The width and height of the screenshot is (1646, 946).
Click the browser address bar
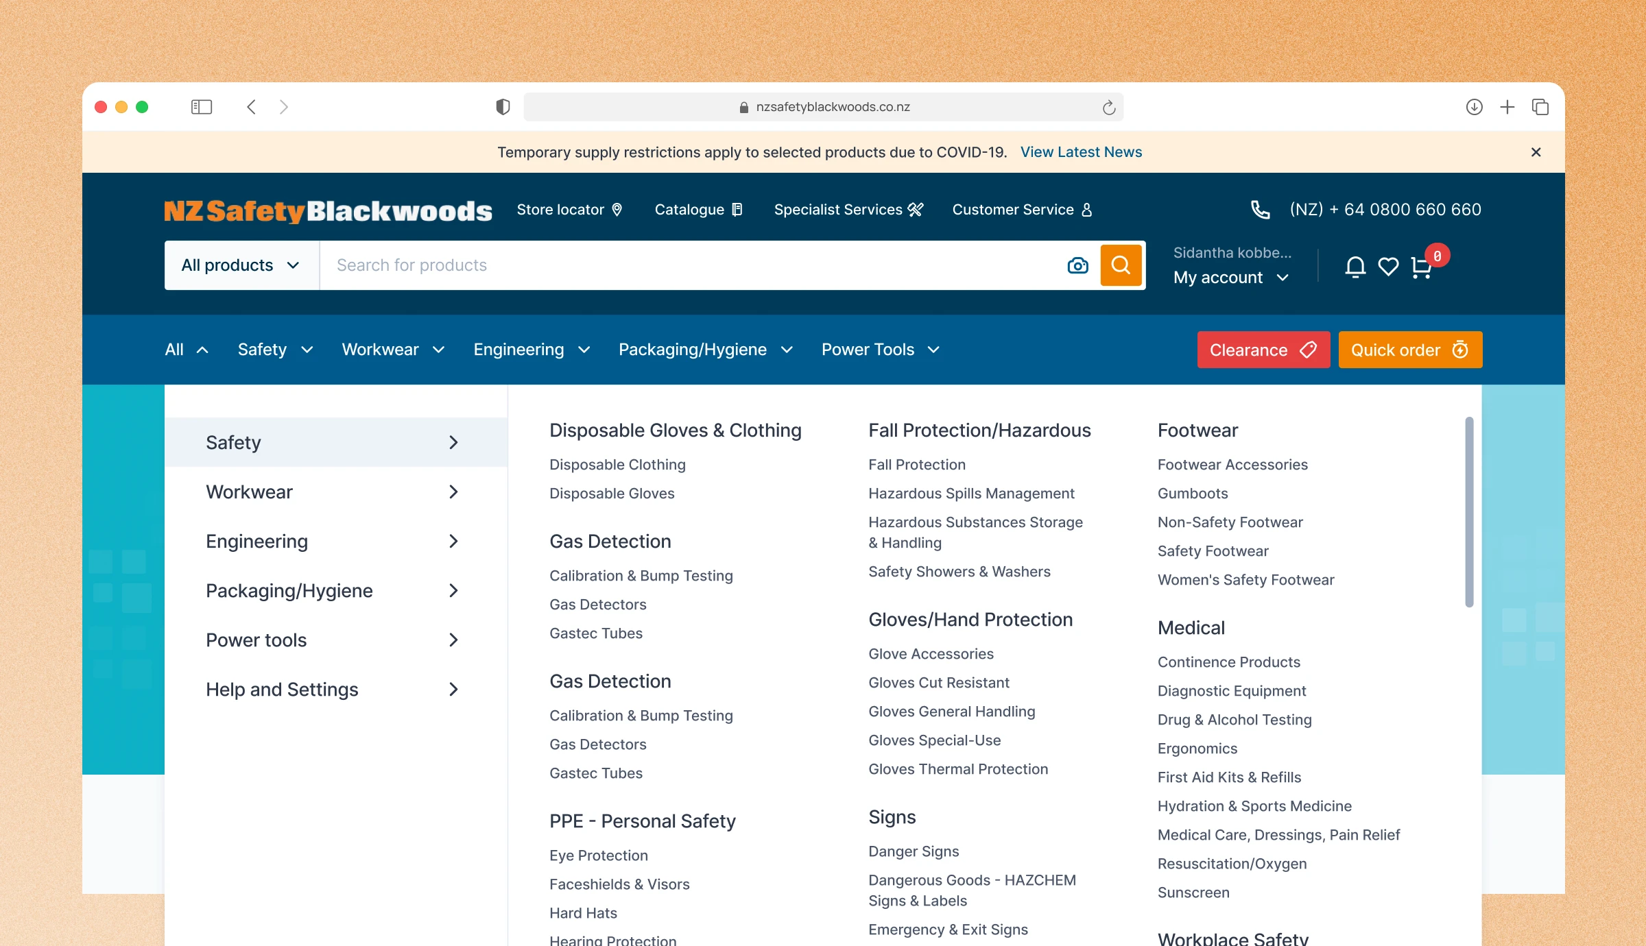[x=823, y=107]
